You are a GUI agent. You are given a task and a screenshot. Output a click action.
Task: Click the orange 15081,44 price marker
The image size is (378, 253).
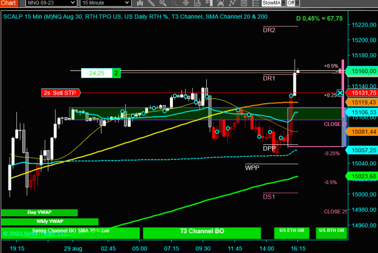pyautogui.click(x=362, y=132)
